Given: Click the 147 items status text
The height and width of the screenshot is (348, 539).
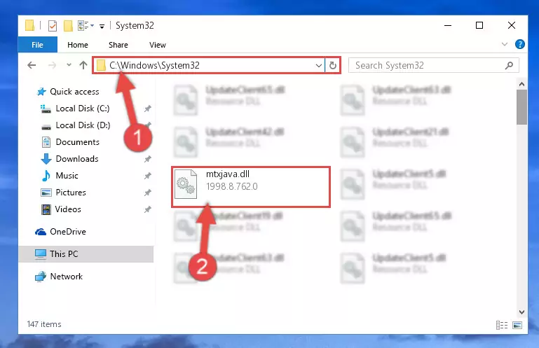Looking at the screenshot, I should [x=44, y=324].
